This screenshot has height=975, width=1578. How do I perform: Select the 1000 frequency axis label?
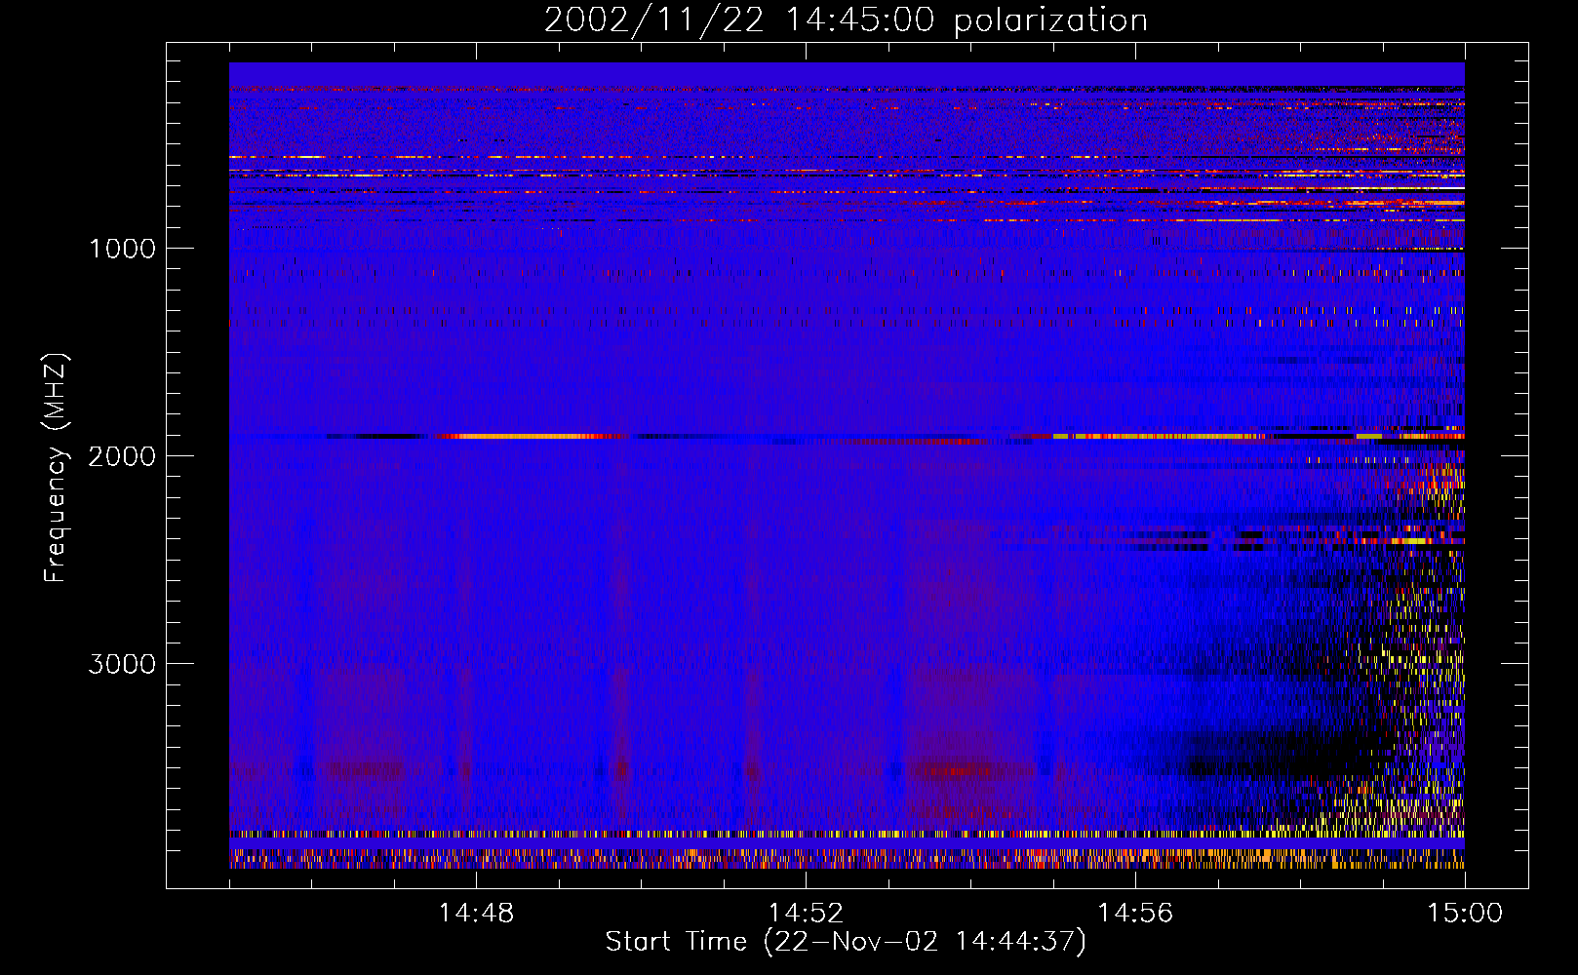click(x=122, y=249)
